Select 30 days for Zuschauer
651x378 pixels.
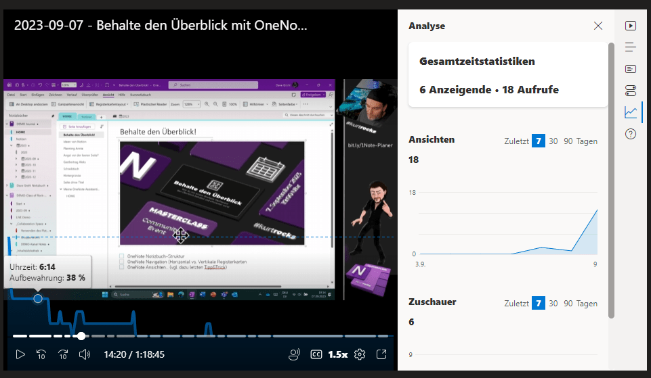(x=553, y=304)
